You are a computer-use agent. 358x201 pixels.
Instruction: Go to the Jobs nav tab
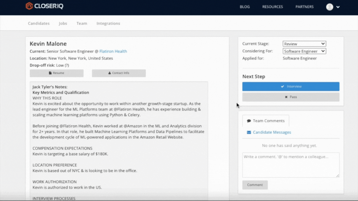[x=63, y=23]
